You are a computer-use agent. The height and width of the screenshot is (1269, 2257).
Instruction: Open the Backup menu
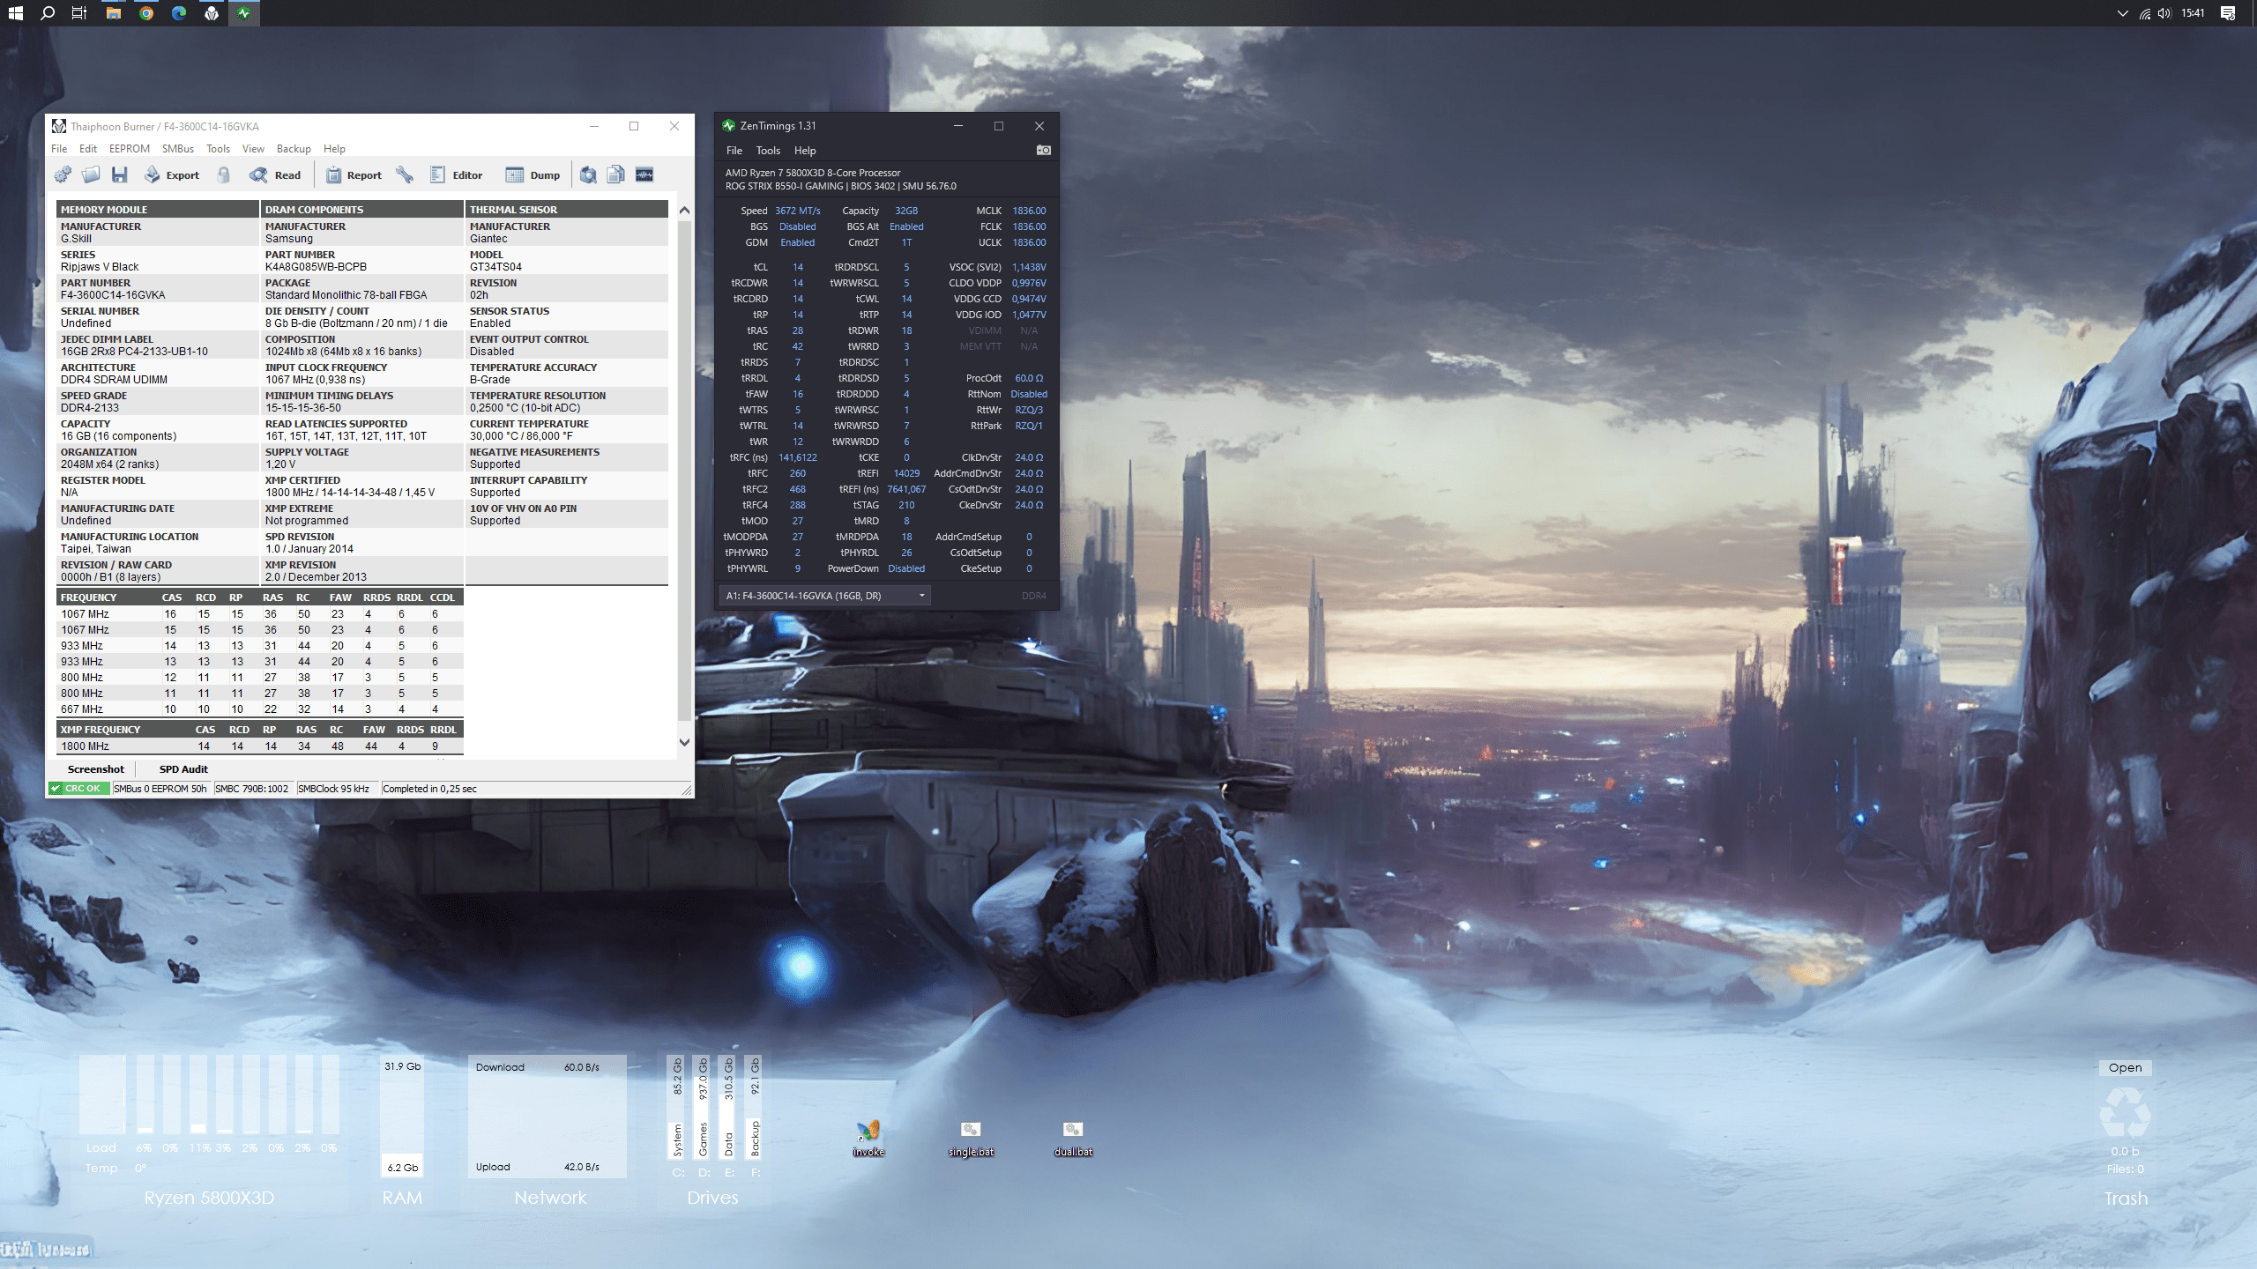tap(294, 149)
